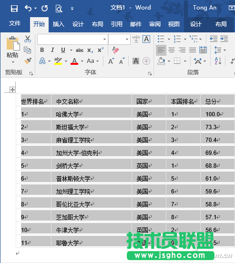This screenshot has width=235, height=263.
Task: Increase font size
Action: [111, 61]
